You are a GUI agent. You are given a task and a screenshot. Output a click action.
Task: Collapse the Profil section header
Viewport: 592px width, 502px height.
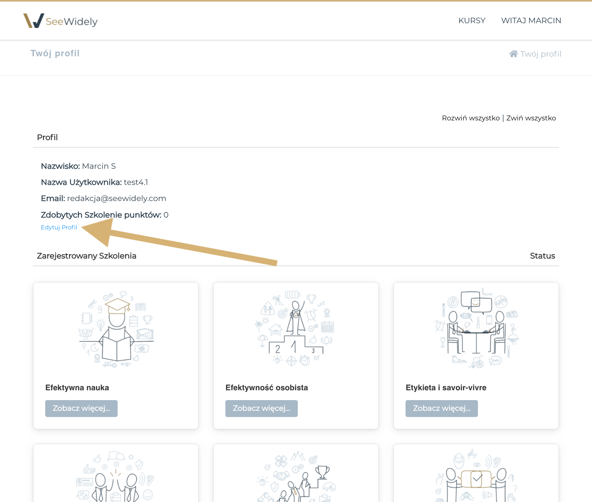click(x=47, y=137)
